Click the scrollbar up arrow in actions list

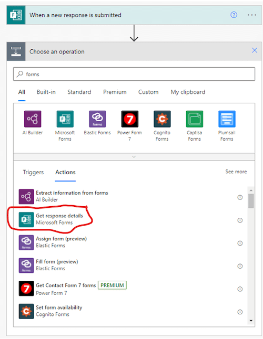coord(251,190)
